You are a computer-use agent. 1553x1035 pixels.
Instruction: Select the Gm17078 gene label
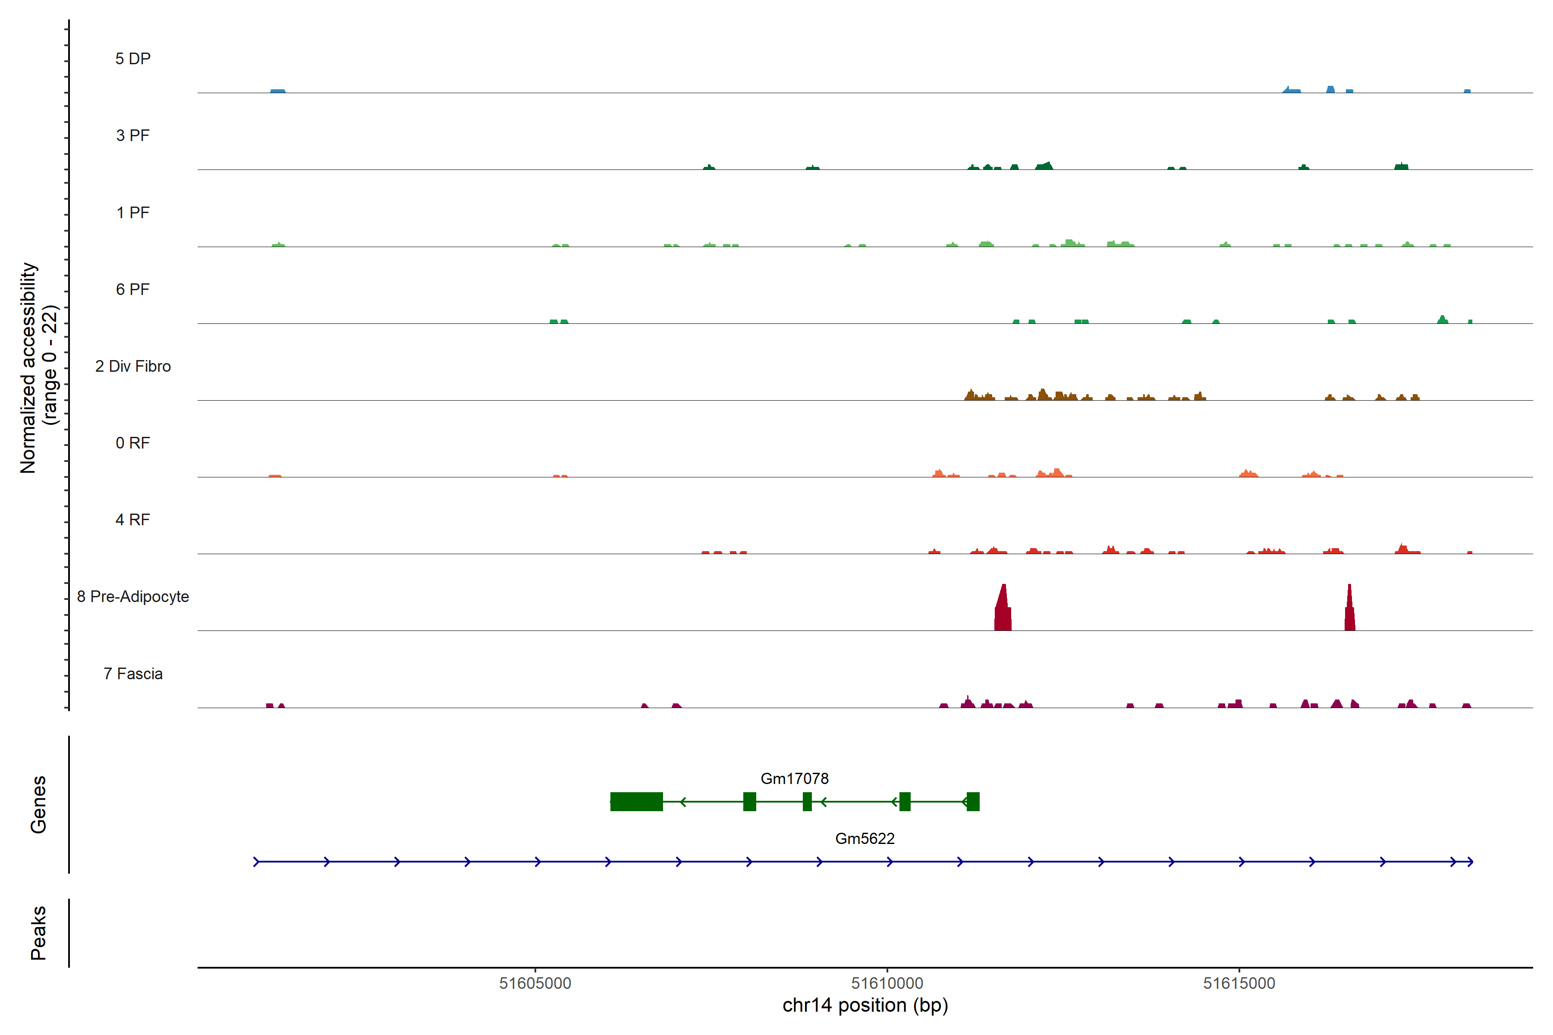794,779
